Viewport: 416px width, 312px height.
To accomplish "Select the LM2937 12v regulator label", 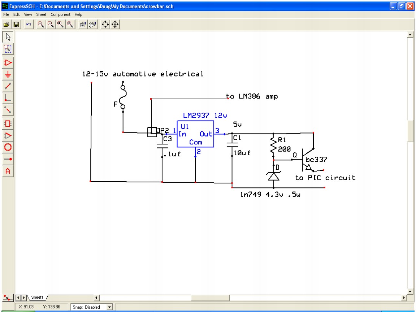I will click(205, 116).
